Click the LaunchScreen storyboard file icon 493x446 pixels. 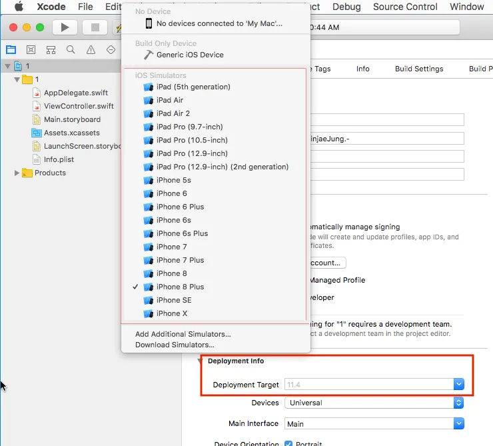(37, 146)
